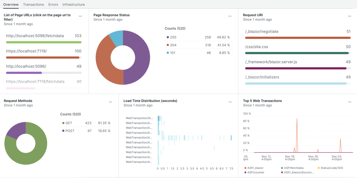
Task: Select the /_blazor/negotiate request URI bar
Action: 262,31
